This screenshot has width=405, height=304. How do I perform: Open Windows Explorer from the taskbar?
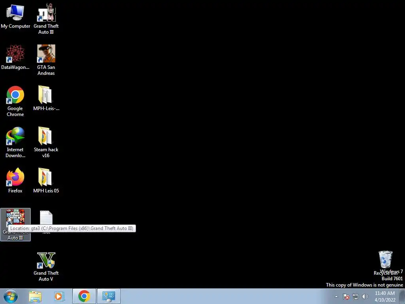(35, 296)
